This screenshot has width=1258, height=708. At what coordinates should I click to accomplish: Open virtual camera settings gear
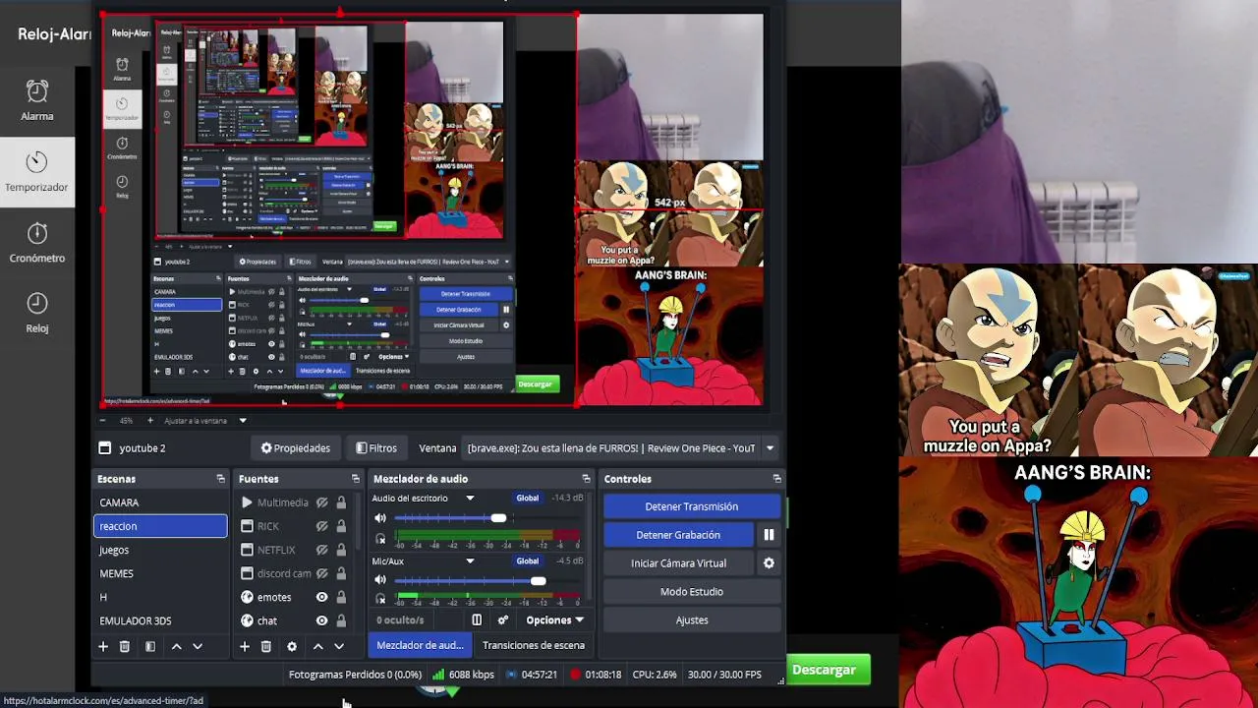pyautogui.click(x=769, y=563)
